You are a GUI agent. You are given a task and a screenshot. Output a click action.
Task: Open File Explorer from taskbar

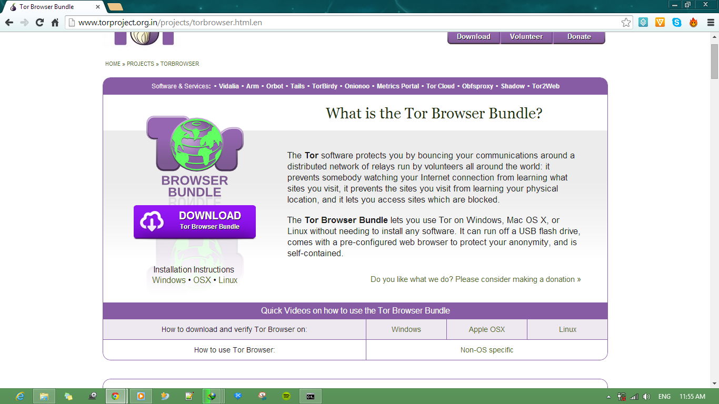tap(44, 396)
